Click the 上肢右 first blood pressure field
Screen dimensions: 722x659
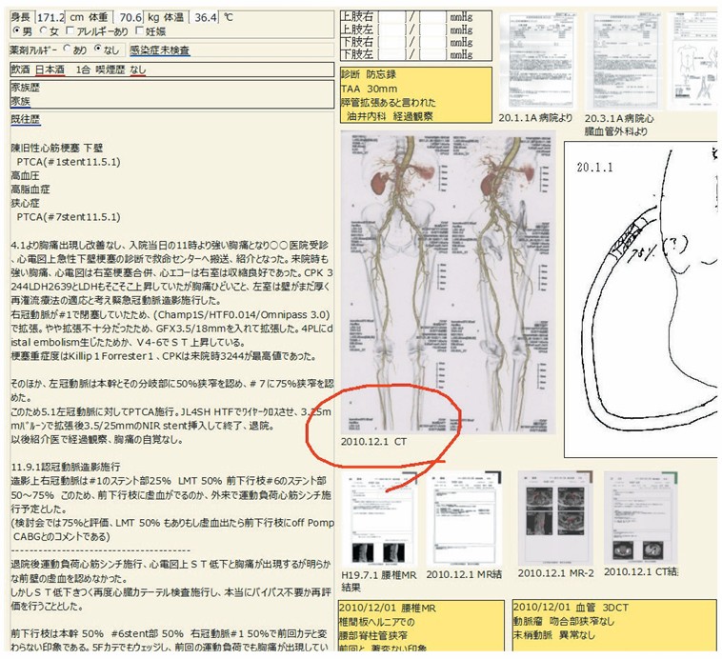394,16
